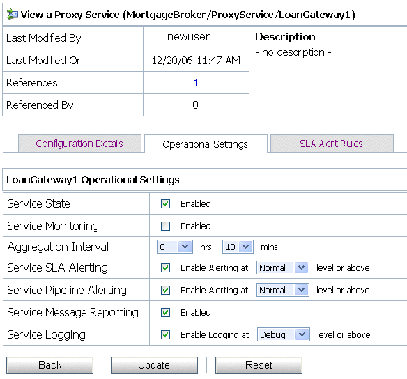Open the SLA Alert Rules tab
The height and width of the screenshot is (379, 407).
pyautogui.click(x=332, y=144)
